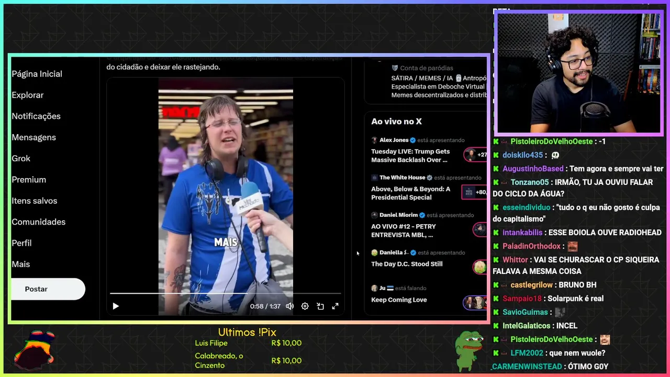Mute the video with the speaker icon
This screenshot has height=377, width=670.
(x=289, y=306)
